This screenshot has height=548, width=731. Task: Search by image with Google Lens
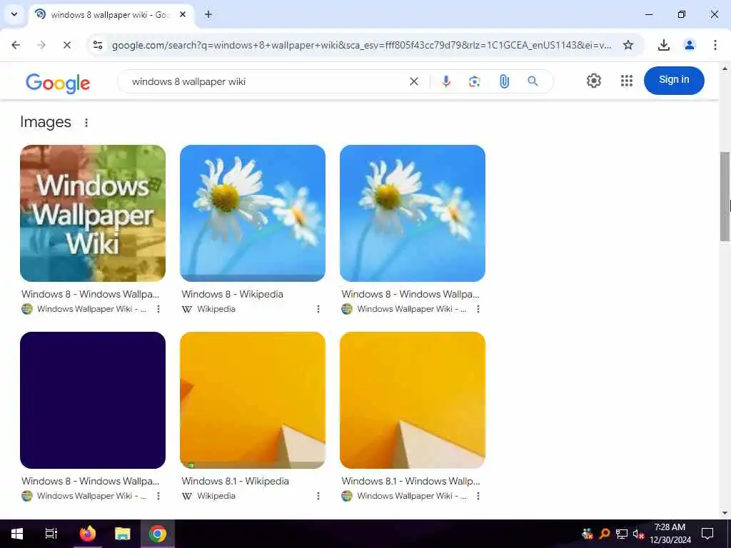pyautogui.click(x=475, y=81)
